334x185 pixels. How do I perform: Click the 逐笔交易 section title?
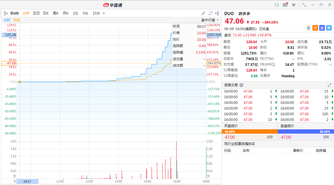pos(231,85)
